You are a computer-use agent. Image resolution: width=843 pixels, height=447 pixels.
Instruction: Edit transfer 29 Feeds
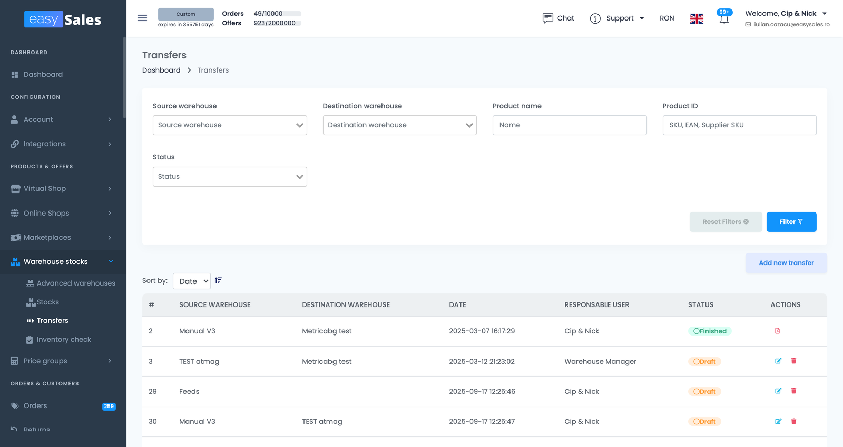coord(778,391)
